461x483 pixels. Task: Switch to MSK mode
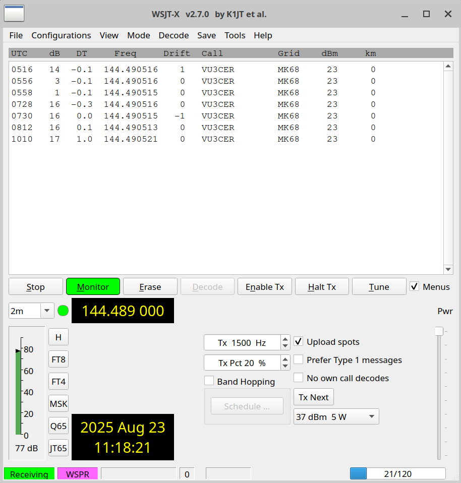pyautogui.click(x=58, y=403)
